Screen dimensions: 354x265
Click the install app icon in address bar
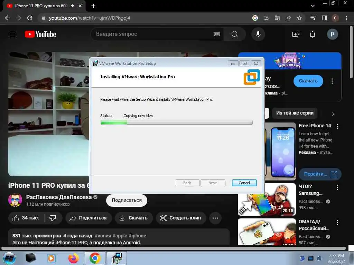click(x=266, y=18)
